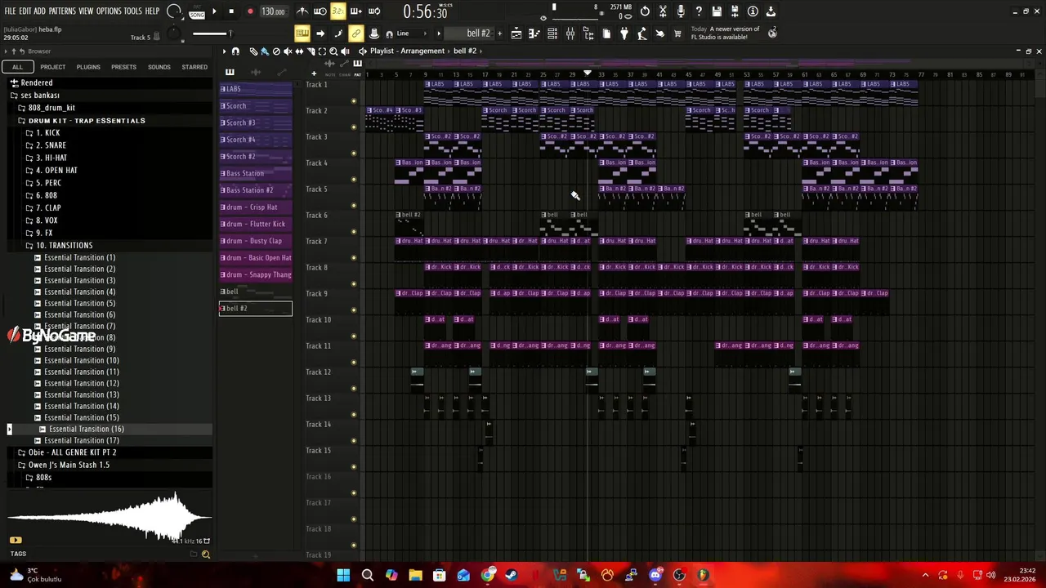Toggle the link to controller icon
This screenshot has width=1046, height=588.
[355, 33]
